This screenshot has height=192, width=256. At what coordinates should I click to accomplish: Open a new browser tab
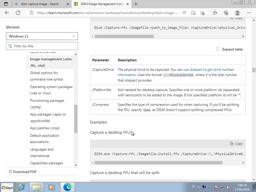coord(136,4)
